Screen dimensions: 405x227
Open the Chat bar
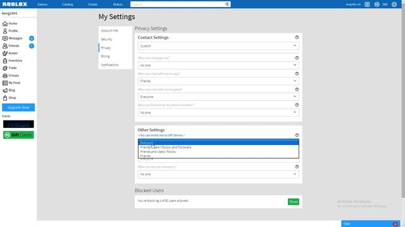371,224
